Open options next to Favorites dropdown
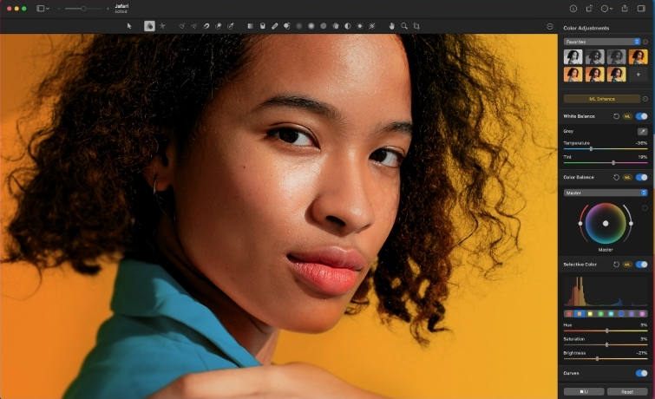This screenshot has height=399, width=655. click(645, 42)
